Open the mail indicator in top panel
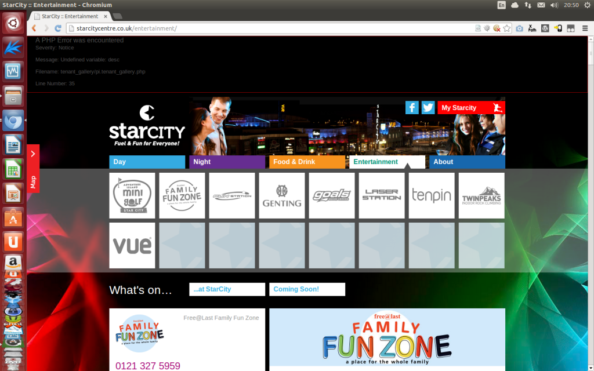The width and height of the screenshot is (594, 371). 541,5
